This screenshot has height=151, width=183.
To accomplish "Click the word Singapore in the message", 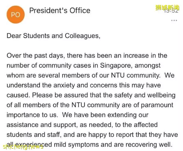I will tap(116, 66).
